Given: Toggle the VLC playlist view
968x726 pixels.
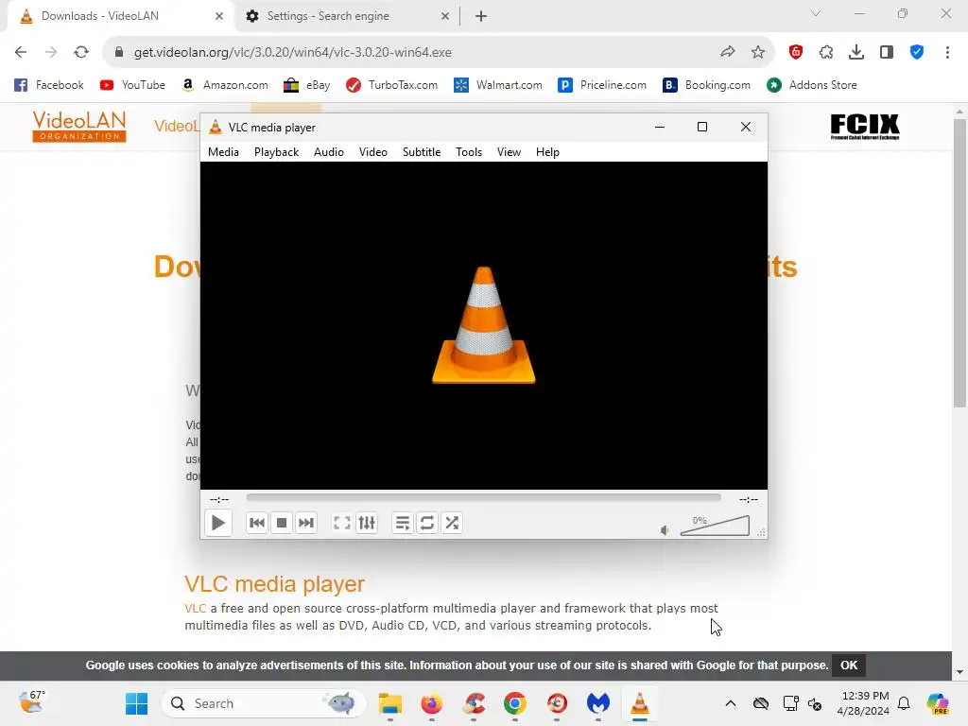Looking at the screenshot, I should click(403, 523).
